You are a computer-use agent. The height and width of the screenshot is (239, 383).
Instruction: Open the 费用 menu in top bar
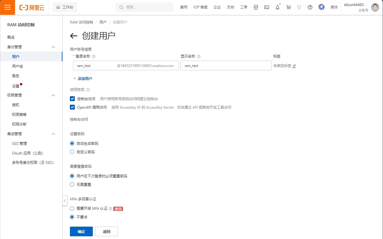point(184,7)
